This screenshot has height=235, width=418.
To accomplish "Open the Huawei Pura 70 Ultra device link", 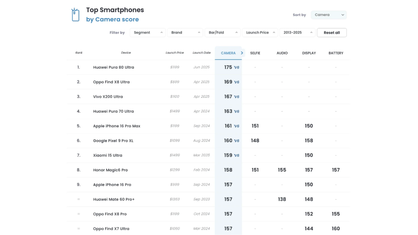I will (x=114, y=111).
